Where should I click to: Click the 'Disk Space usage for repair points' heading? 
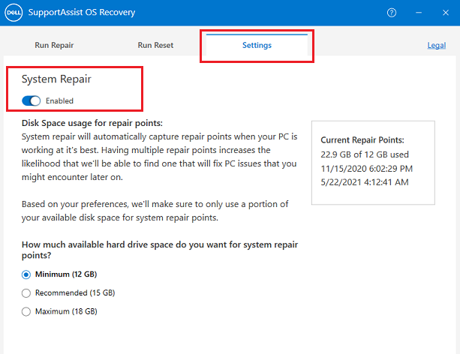click(x=92, y=123)
